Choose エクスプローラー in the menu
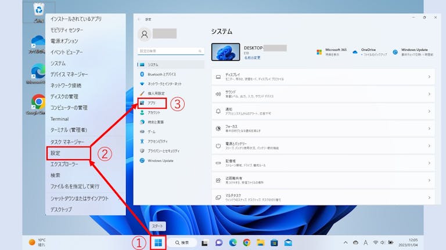Screen dimensions: 446x250 (x=64, y=164)
